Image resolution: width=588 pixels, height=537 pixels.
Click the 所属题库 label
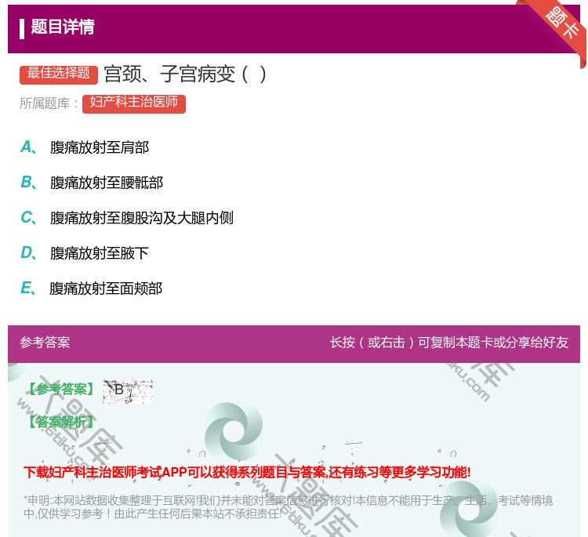(49, 103)
